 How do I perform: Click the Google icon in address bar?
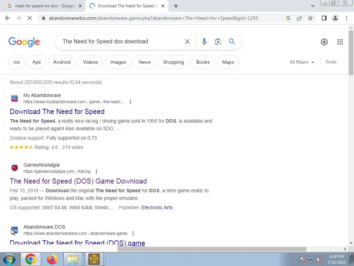tap(288, 18)
